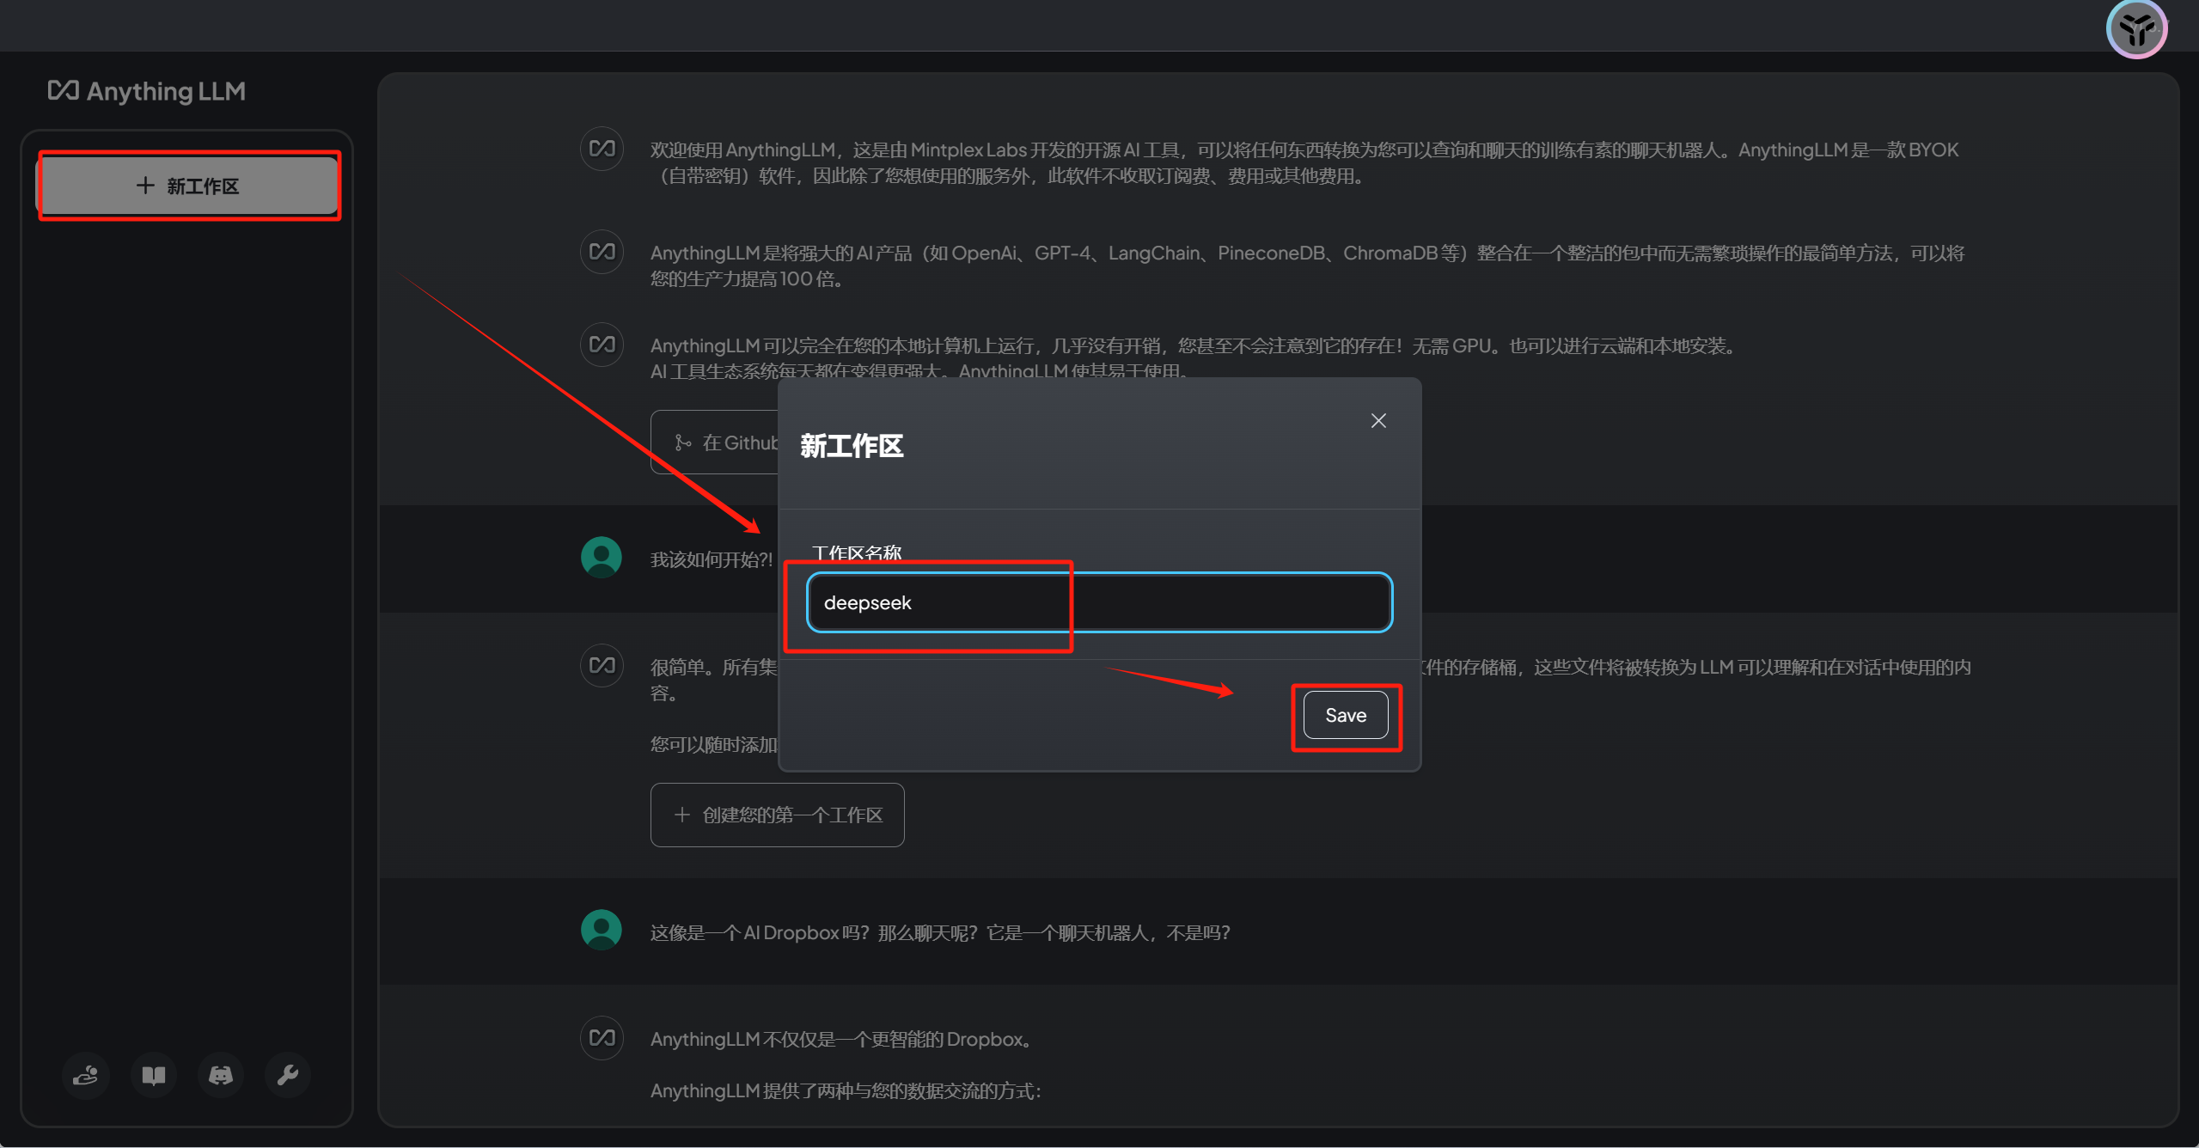Image resolution: width=2199 pixels, height=1148 pixels.
Task: Click the bot icon beside the welcome message
Action: 602,149
